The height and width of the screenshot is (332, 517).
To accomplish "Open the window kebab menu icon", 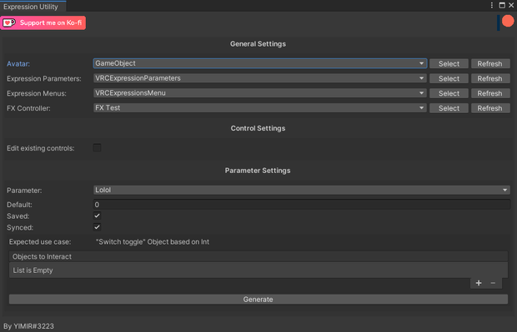I will tap(492, 5).
